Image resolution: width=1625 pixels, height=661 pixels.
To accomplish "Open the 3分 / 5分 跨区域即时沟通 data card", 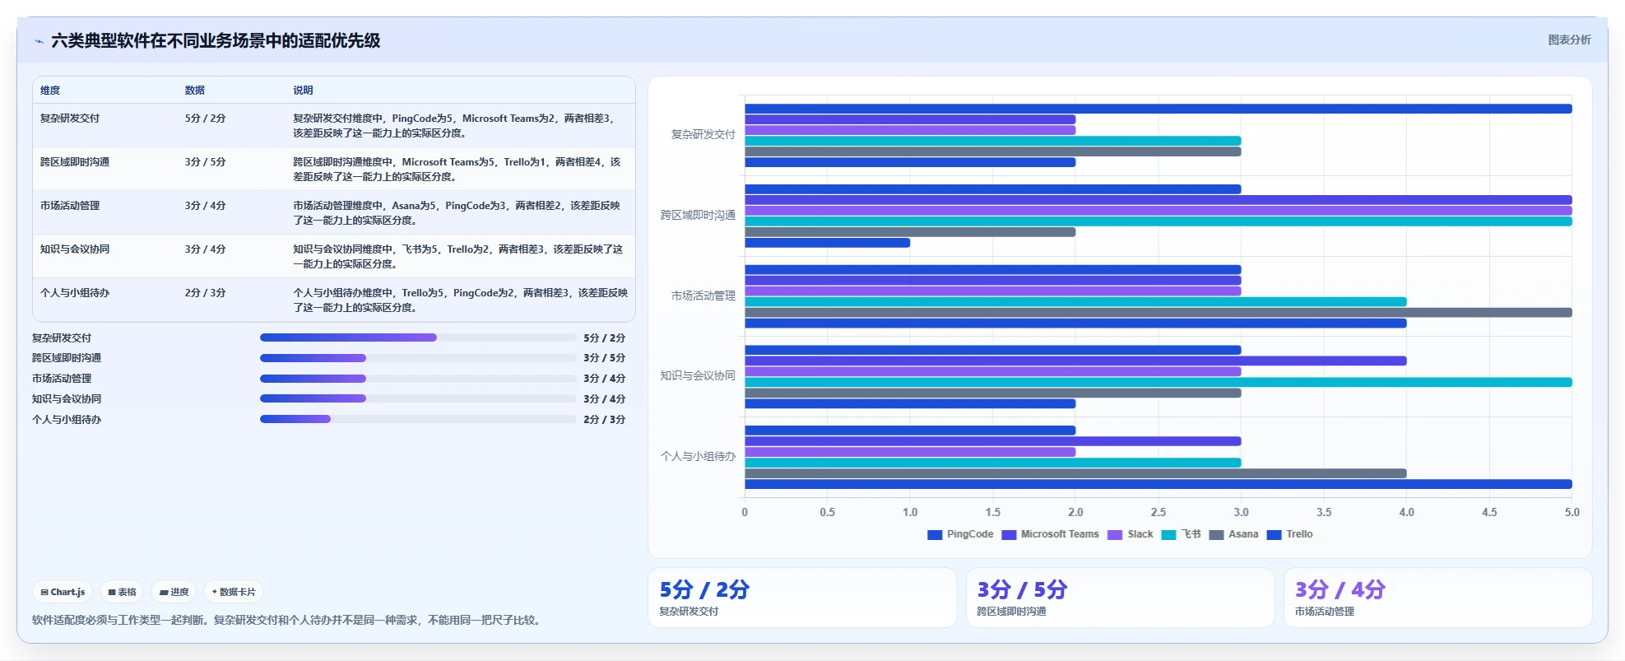I will click(1120, 598).
